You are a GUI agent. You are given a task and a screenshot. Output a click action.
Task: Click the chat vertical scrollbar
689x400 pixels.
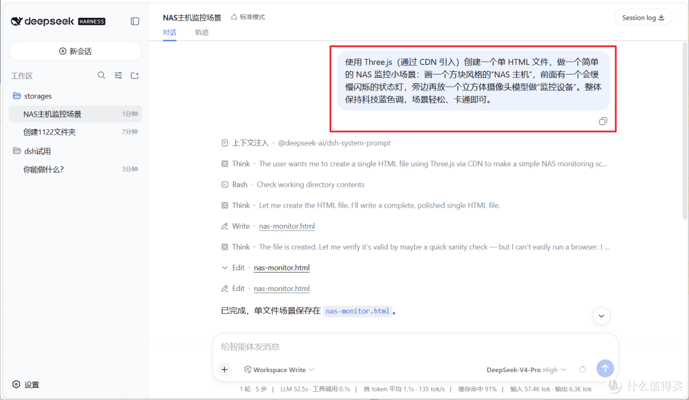tap(685, 131)
